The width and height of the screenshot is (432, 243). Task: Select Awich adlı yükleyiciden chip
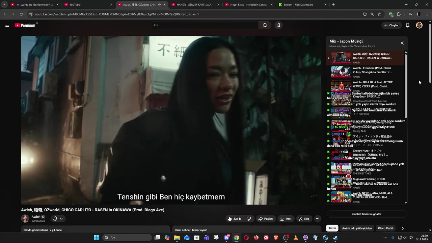[357, 228]
